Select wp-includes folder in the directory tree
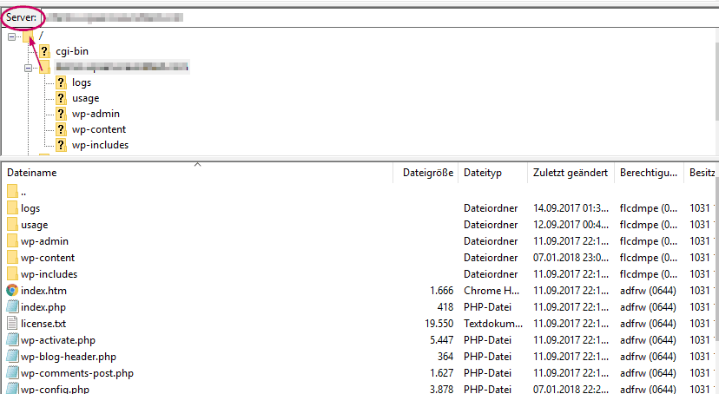Viewport: 719px width, 394px height. 100,145
